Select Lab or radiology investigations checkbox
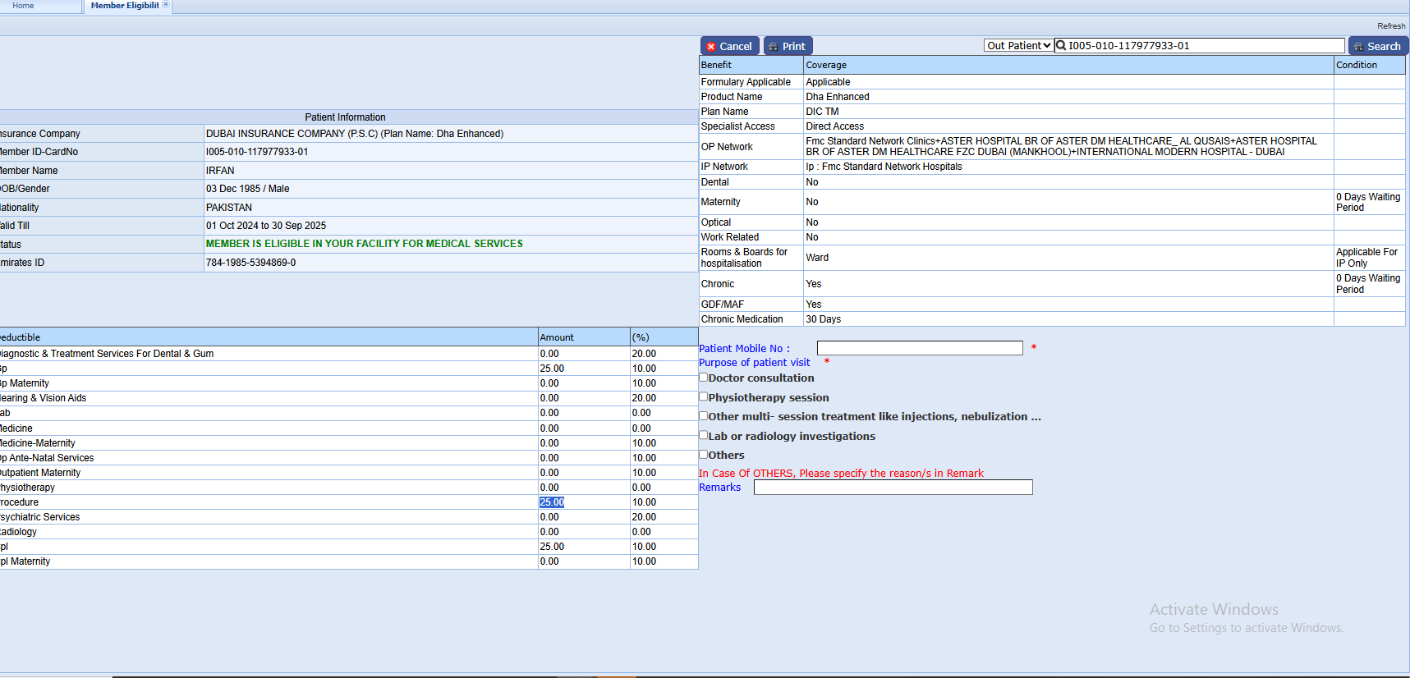The width and height of the screenshot is (1410, 678). point(703,435)
